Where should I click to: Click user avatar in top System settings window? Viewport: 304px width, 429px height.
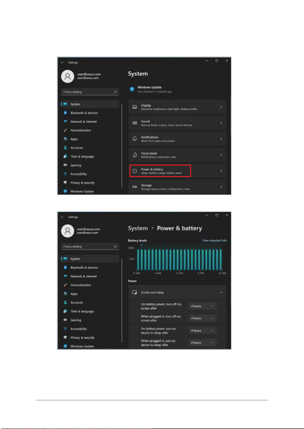pos(68,76)
